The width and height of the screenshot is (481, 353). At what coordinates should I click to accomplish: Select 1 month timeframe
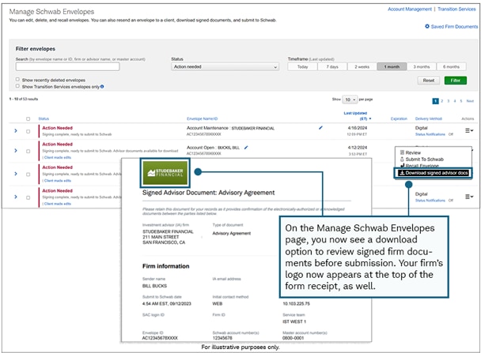click(392, 67)
